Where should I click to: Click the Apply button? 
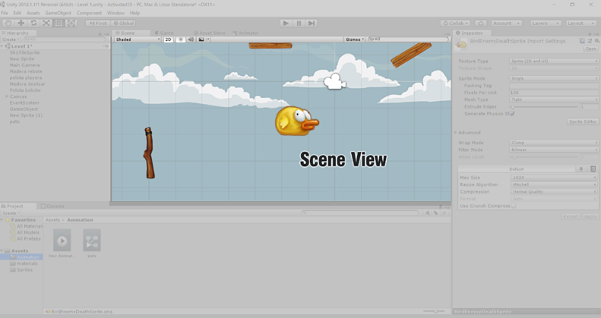(590, 216)
